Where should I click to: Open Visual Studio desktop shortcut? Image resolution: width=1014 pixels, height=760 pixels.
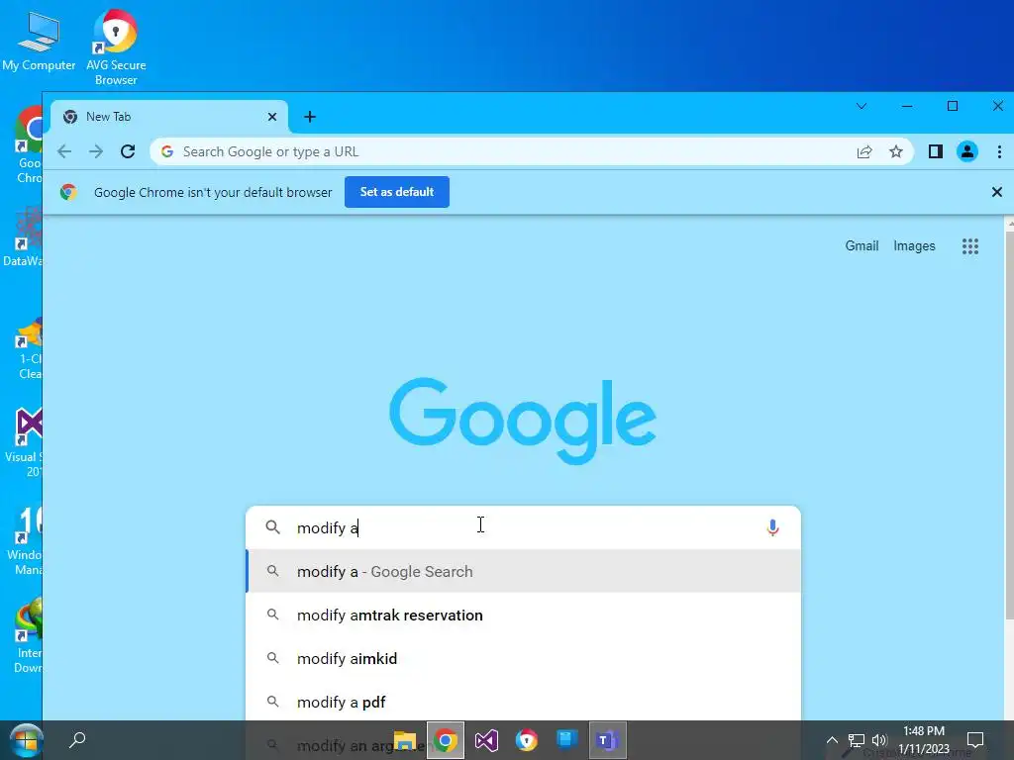pos(25,442)
